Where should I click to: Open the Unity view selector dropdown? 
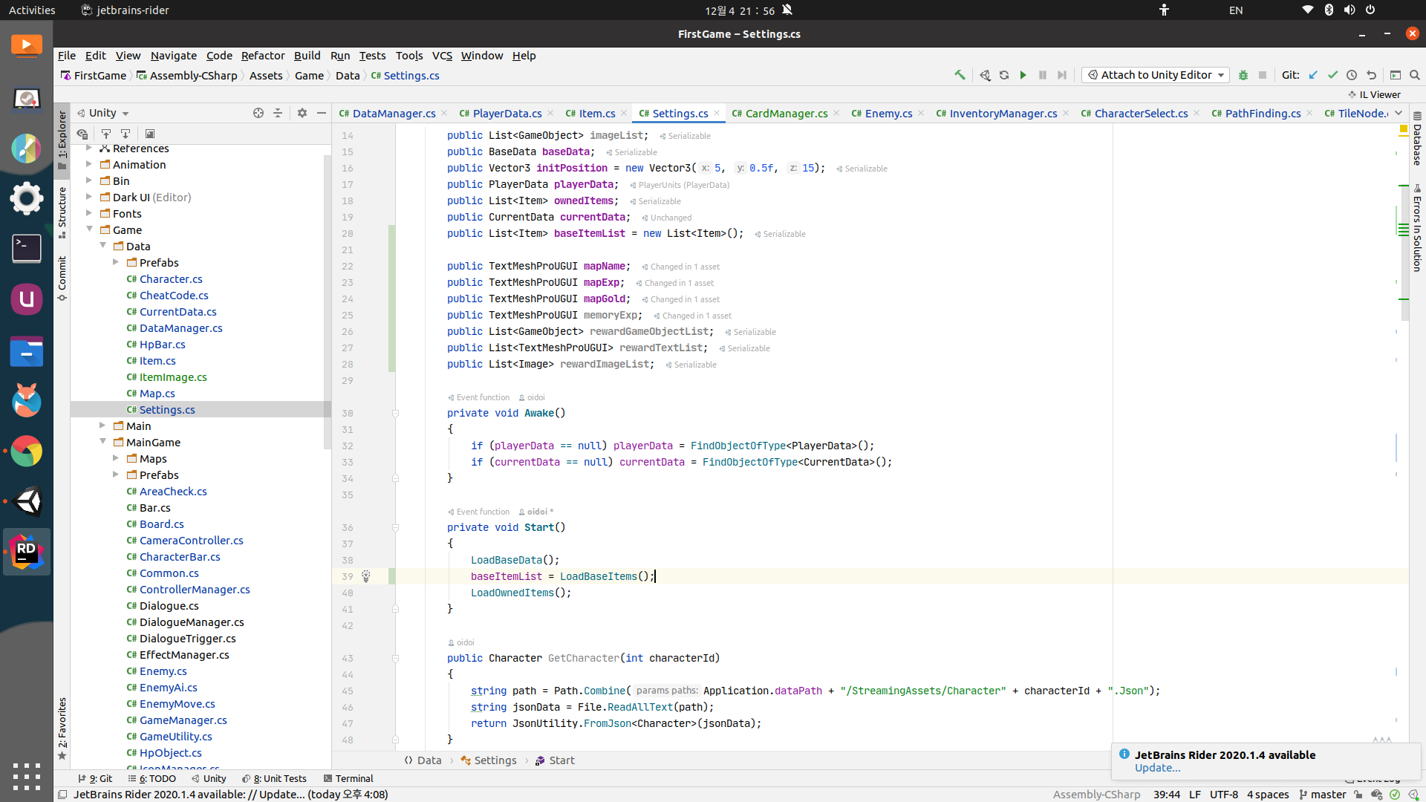[103, 113]
